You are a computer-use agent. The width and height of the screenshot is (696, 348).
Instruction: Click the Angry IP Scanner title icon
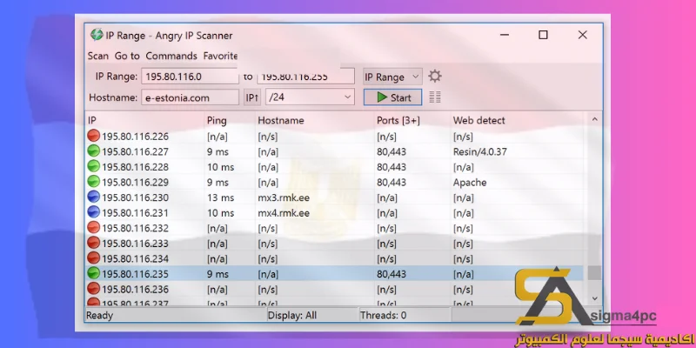[x=97, y=35]
